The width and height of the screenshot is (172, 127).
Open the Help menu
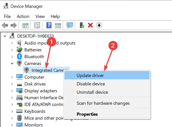(x=55, y=17)
